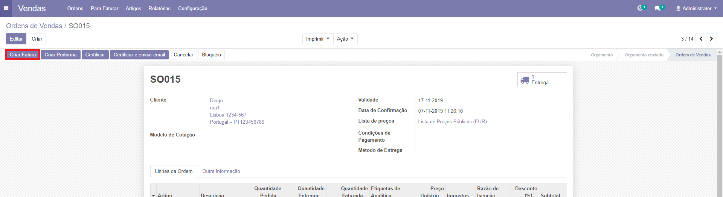Navigate to Ordens de Vendas breadcrumb
This screenshot has height=197, width=723.
click(x=34, y=26)
